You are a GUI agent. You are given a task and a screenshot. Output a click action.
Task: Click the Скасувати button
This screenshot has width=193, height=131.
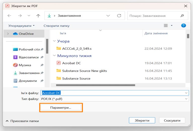[x=172, y=120]
